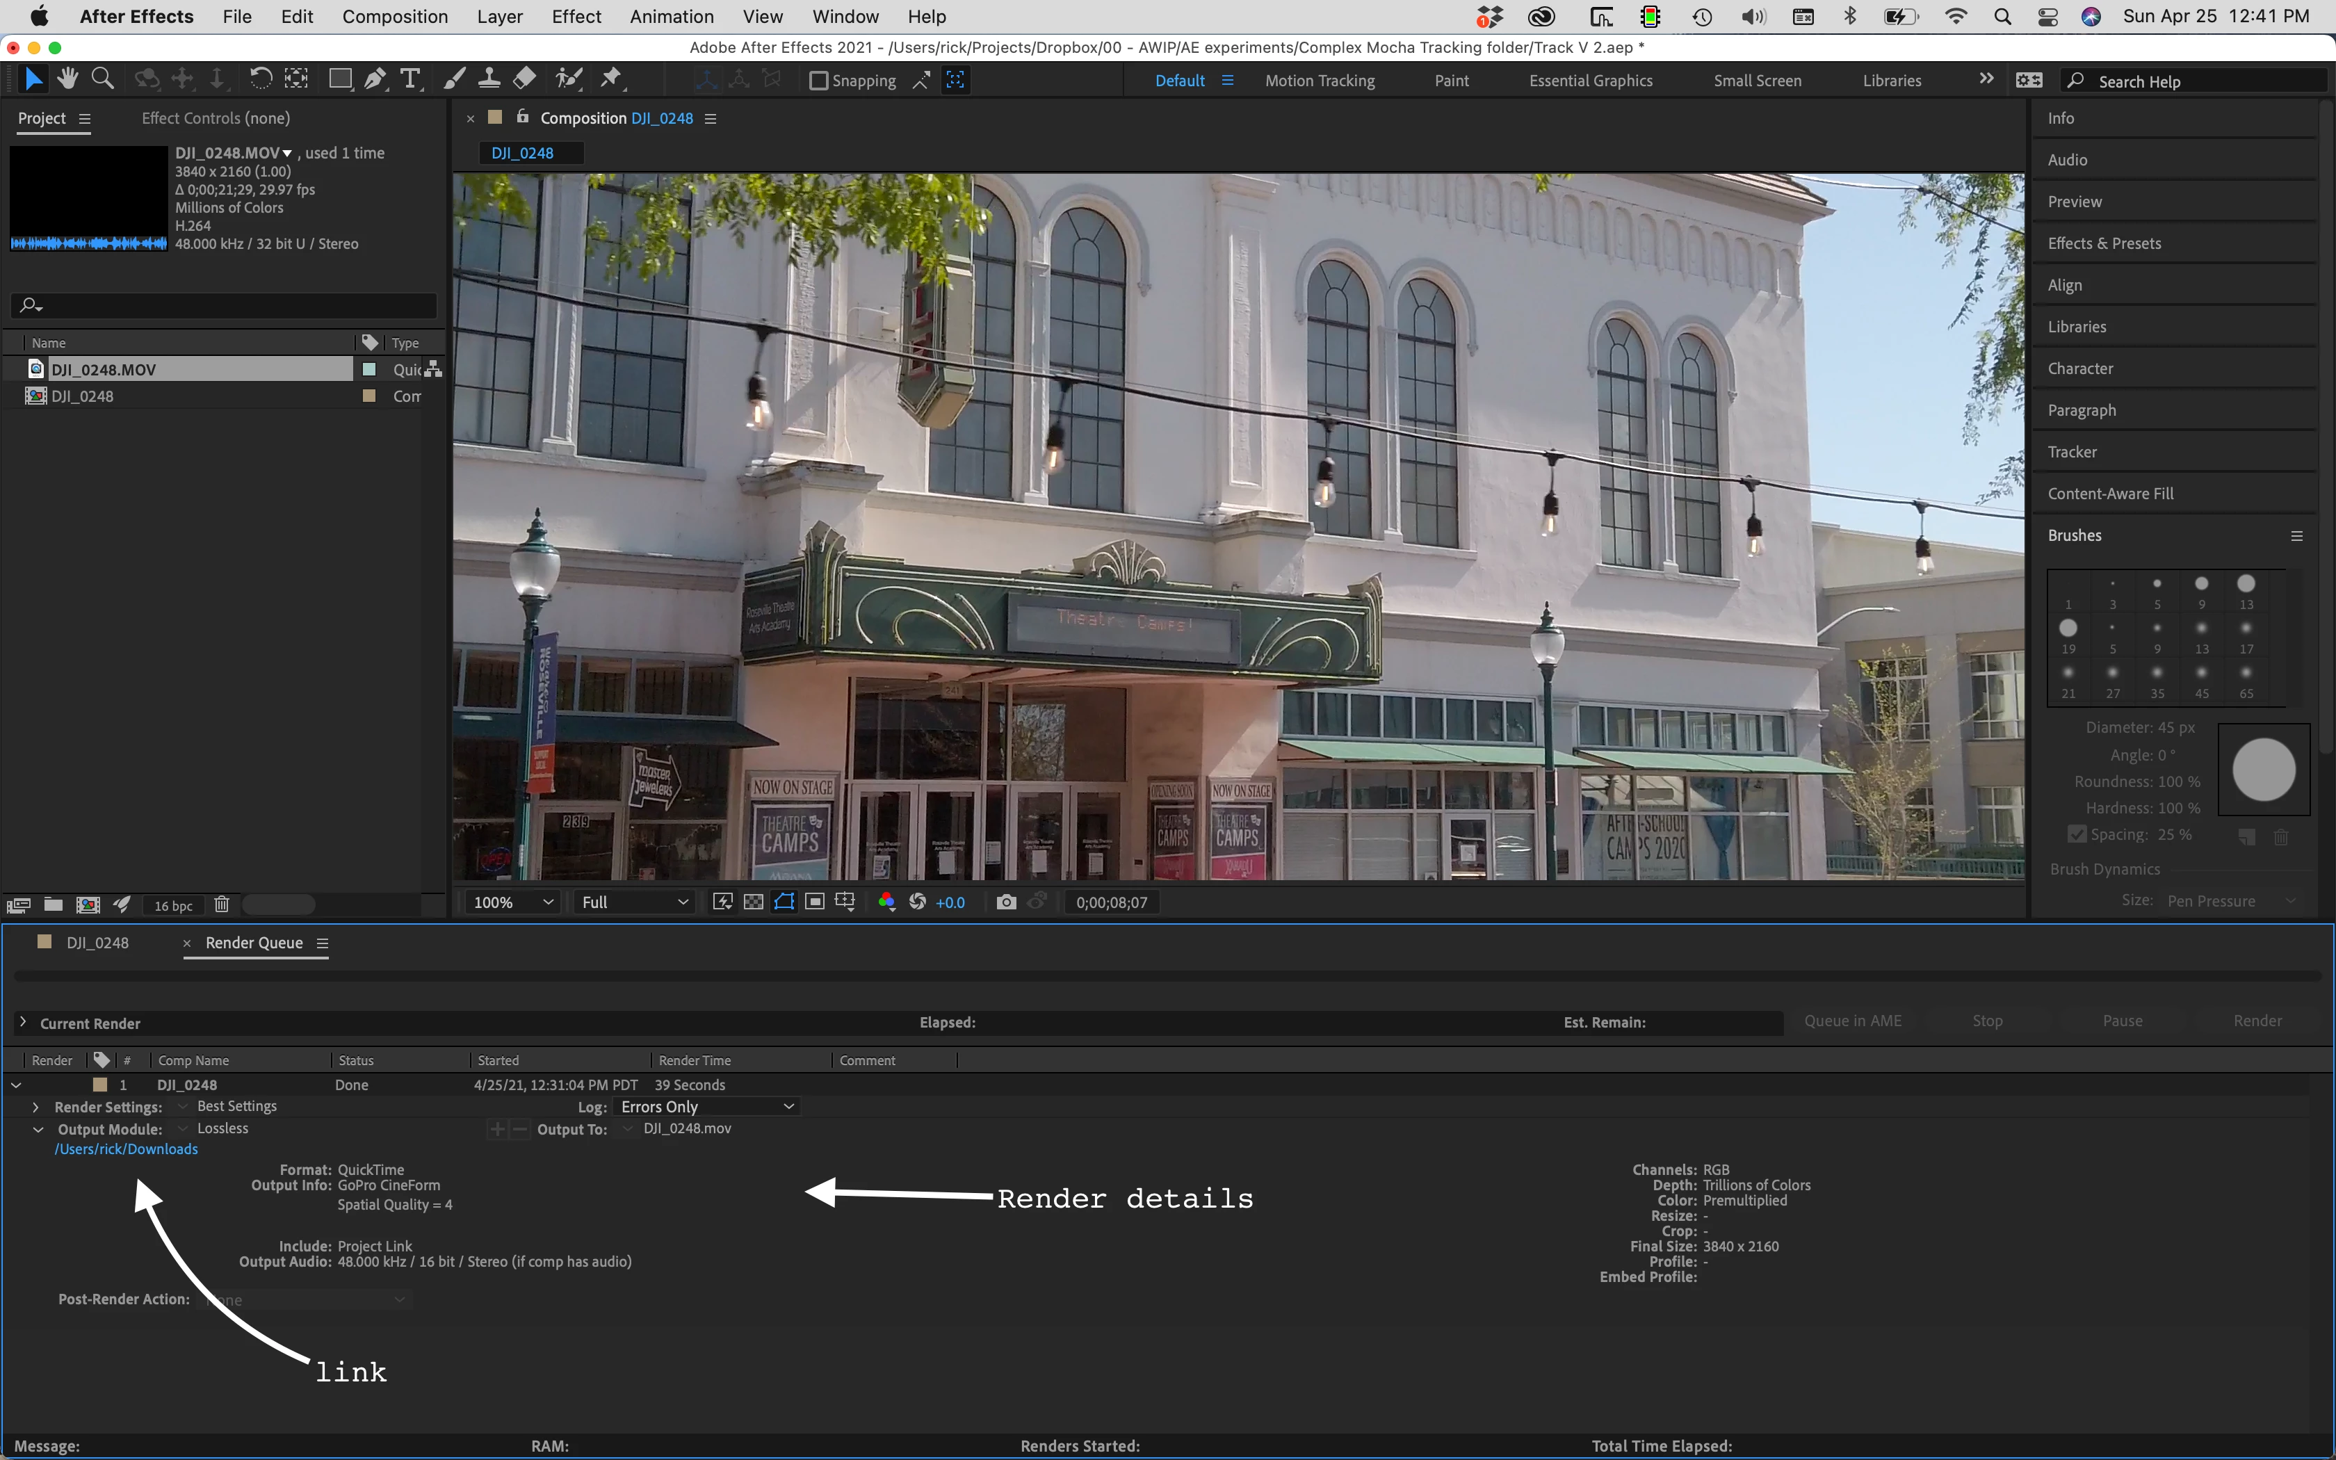Select the Pen tool in toolbar
Screen dimensions: 2336x1460
[375, 79]
